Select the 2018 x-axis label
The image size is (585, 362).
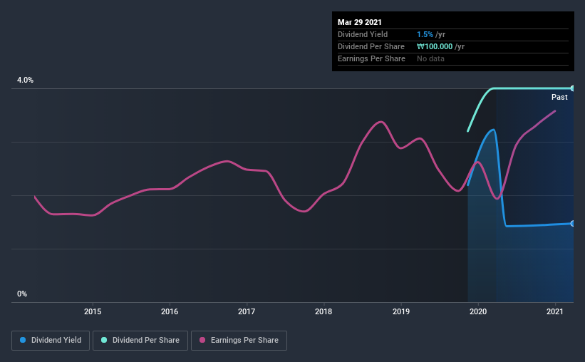coord(323,311)
